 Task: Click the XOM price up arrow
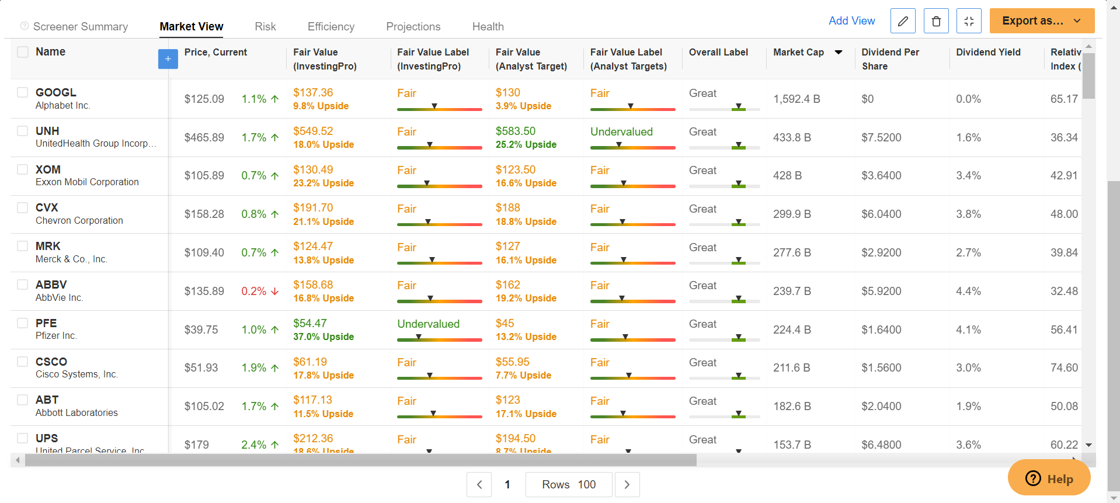point(275,176)
